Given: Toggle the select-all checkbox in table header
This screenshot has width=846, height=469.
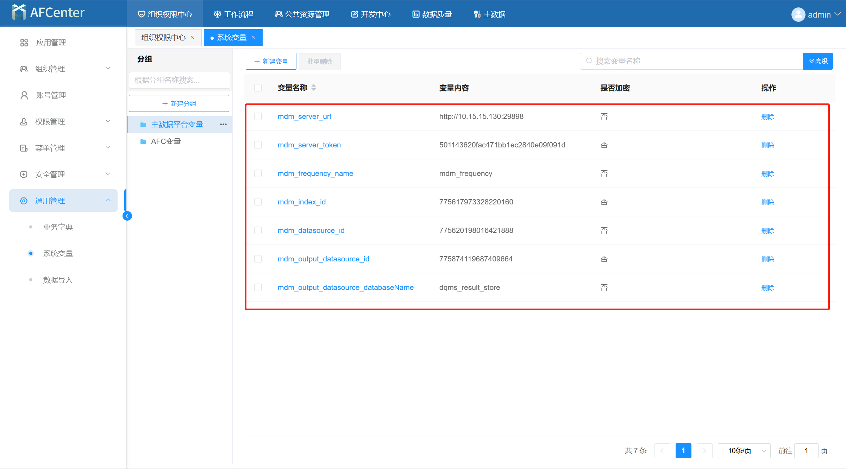Looking at the screenshot, I should coord(258,88).
